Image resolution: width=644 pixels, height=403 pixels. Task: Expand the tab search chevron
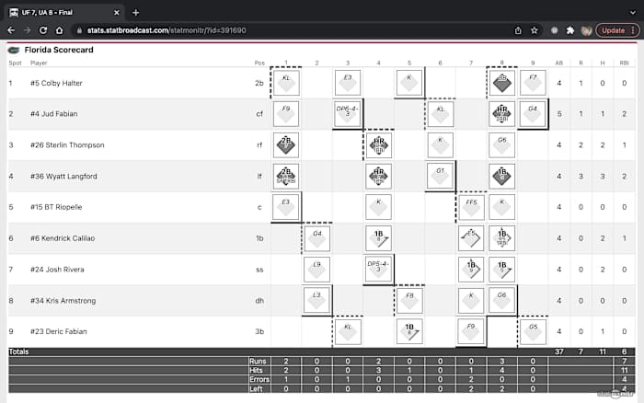click(x=633, y=13)
